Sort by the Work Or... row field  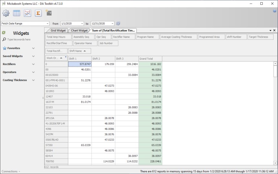56,58
